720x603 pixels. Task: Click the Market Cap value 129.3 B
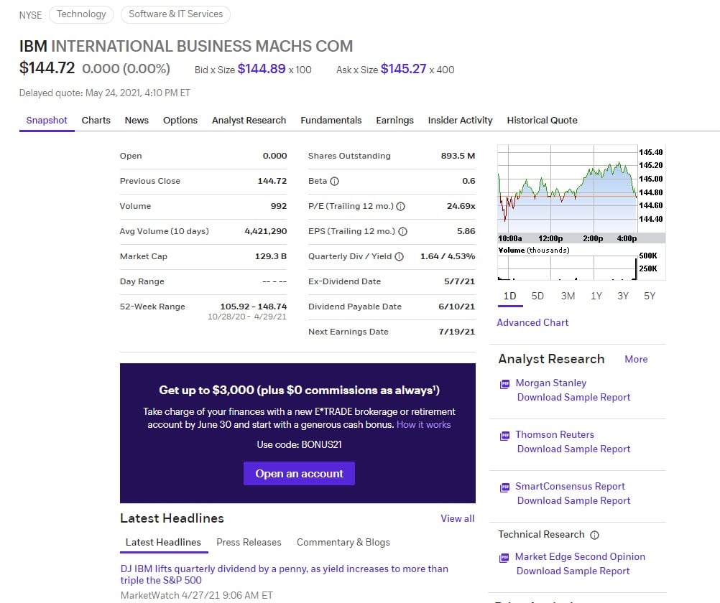coord(271,256)
